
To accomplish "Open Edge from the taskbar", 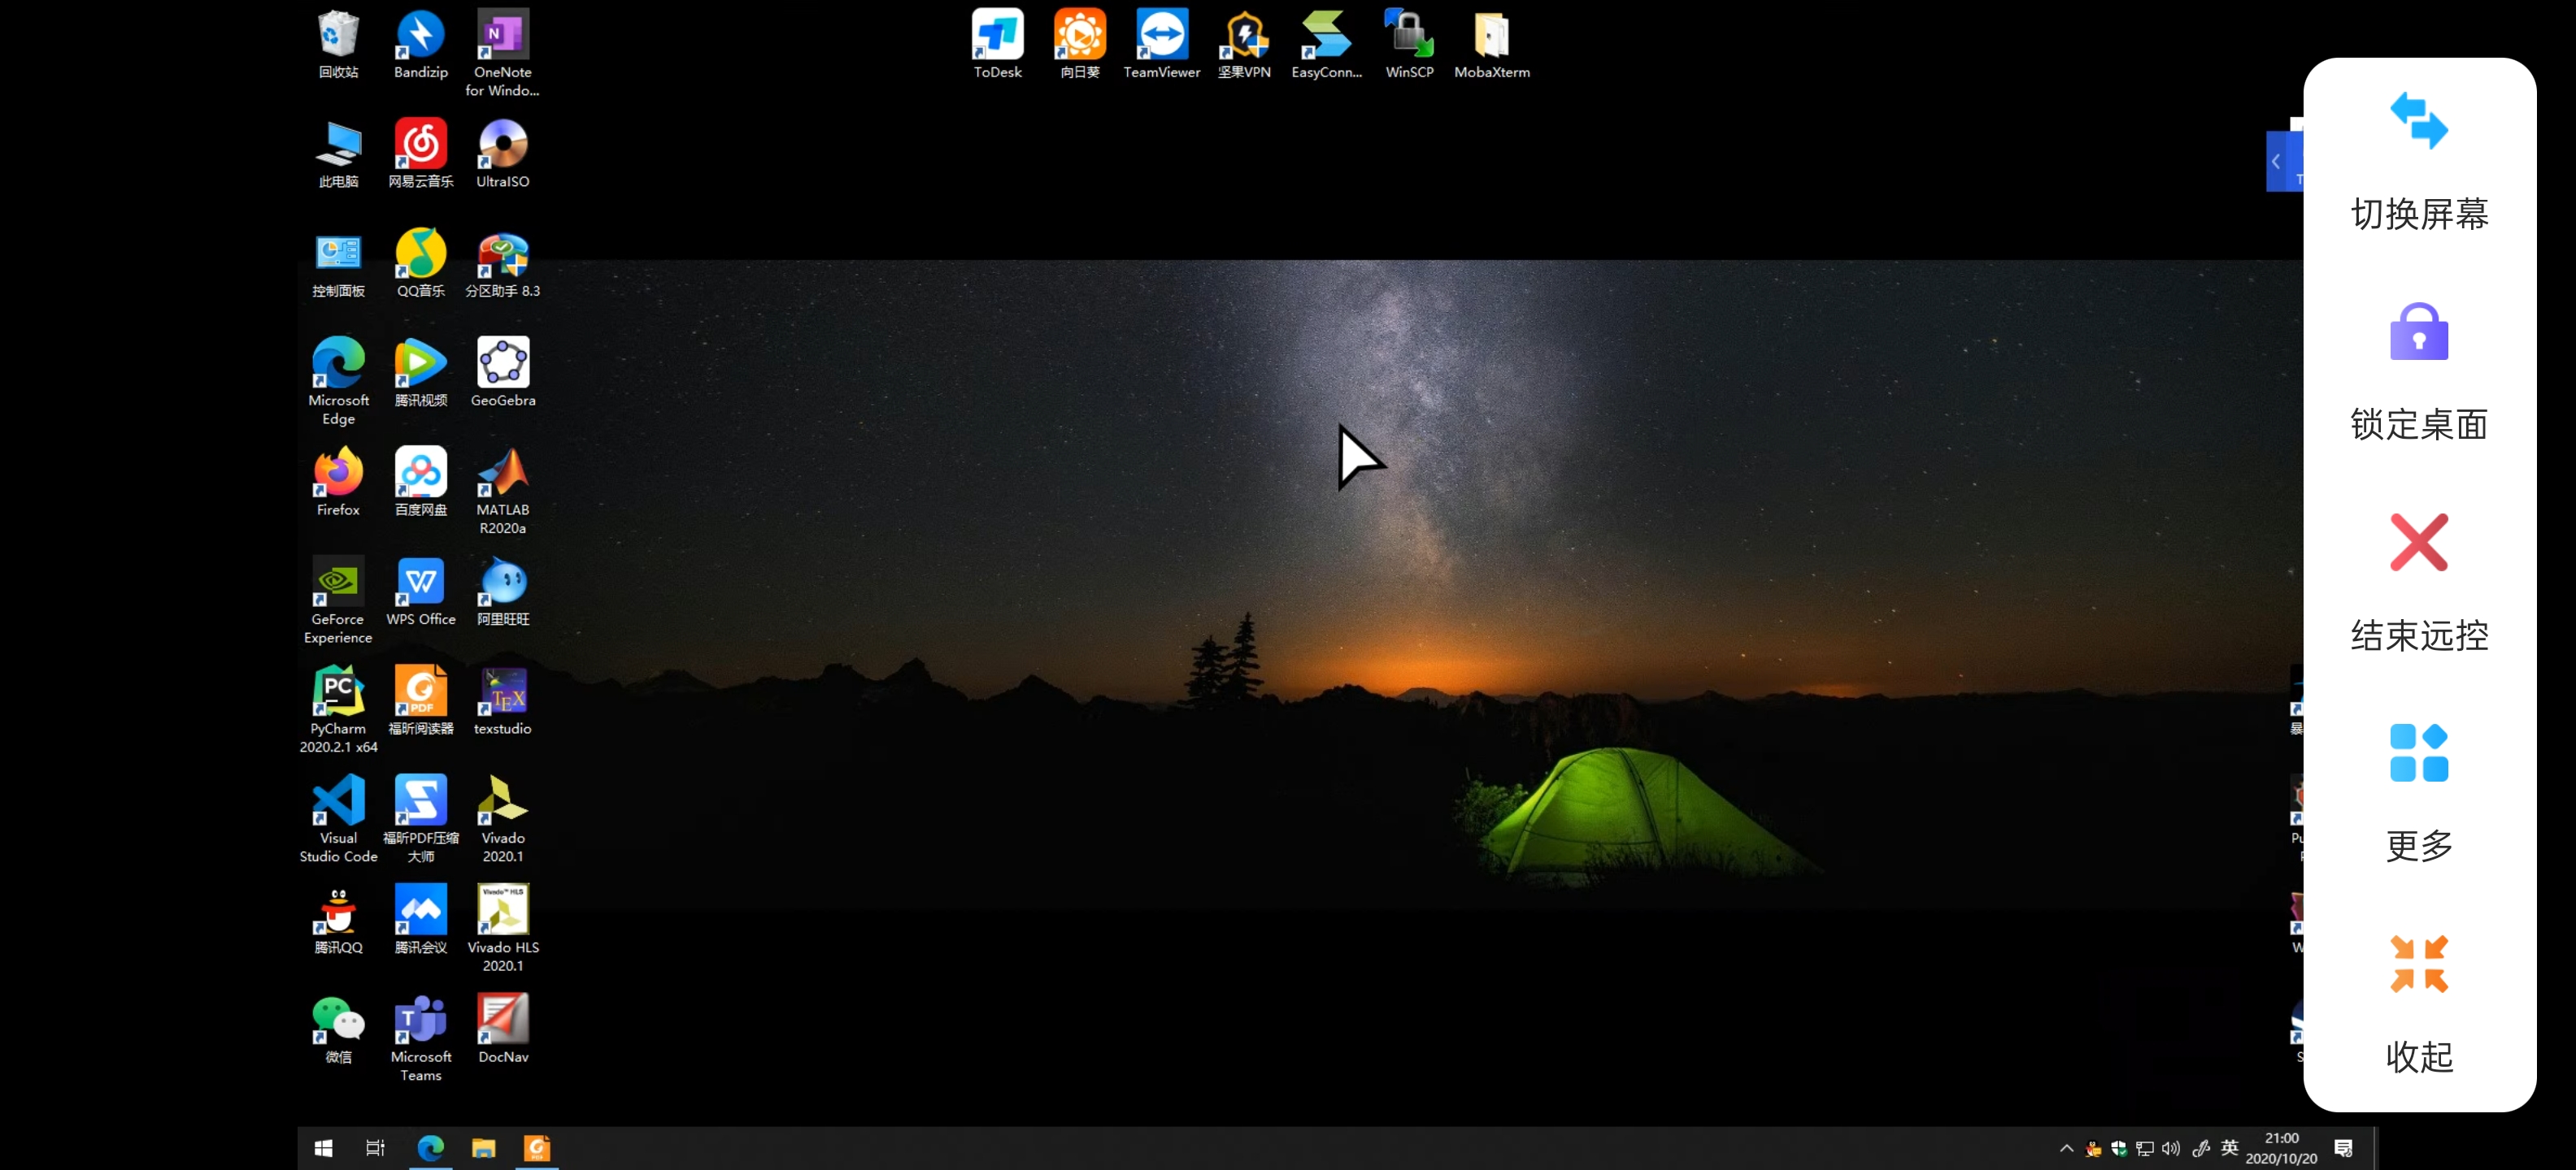I will pyautogui.click(x=430, y=1148).
